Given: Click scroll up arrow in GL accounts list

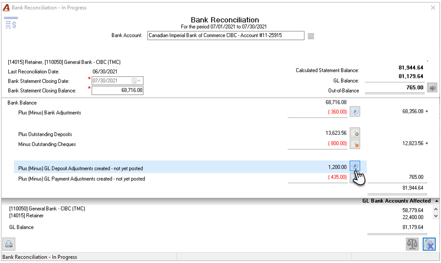Looking at the screenshot, I should pyautogui.click(x=436, y=209).
